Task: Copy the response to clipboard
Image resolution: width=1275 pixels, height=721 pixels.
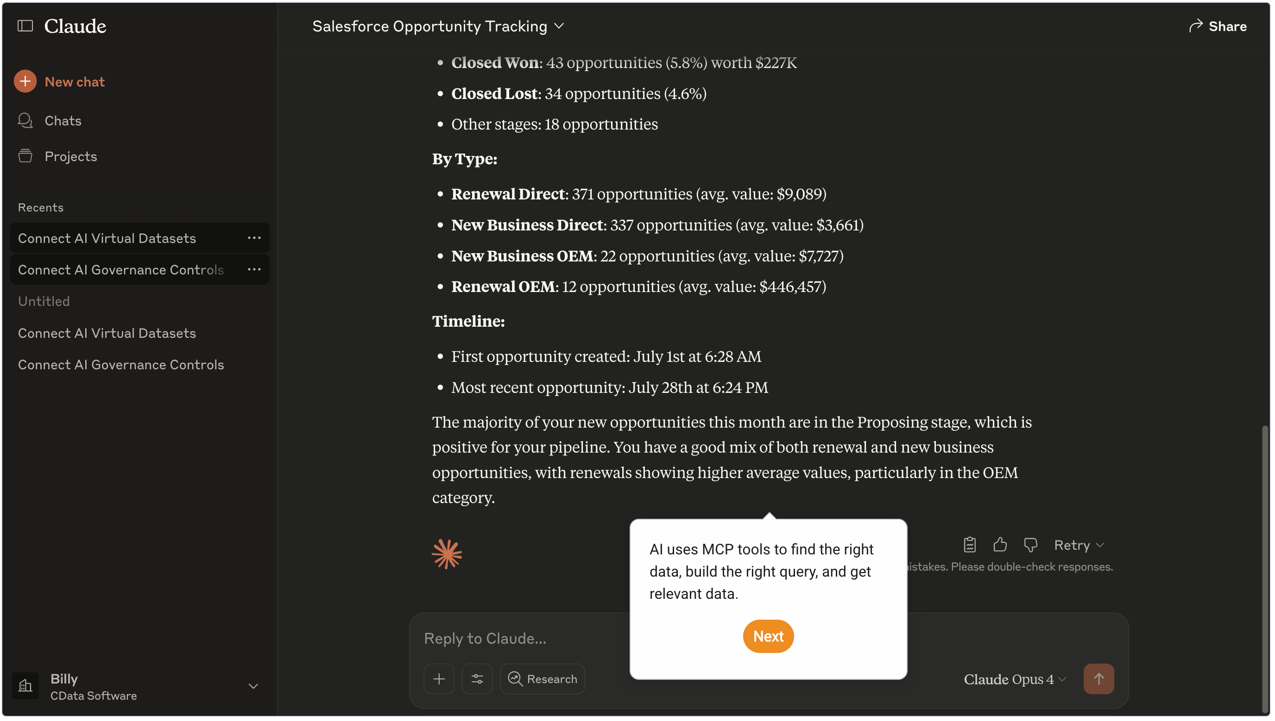Action: 969,545
